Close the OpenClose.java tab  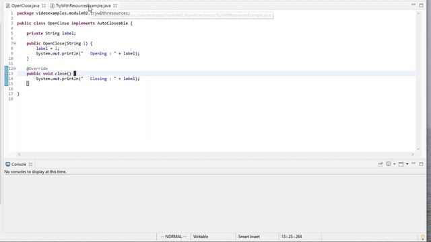pos(44,5)
